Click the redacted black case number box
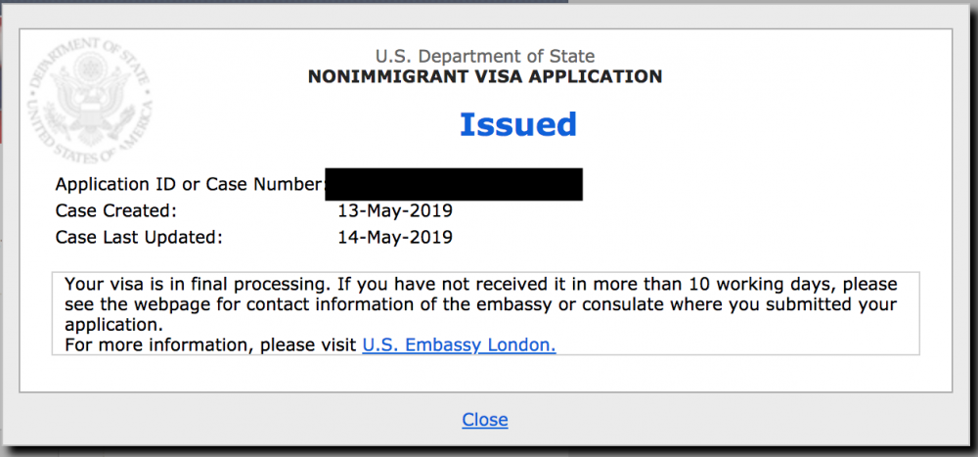The image size is (978, 457). click(x=454, y=184)
